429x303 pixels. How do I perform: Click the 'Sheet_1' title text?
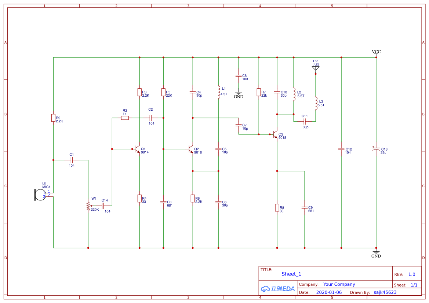click(291, 274)
